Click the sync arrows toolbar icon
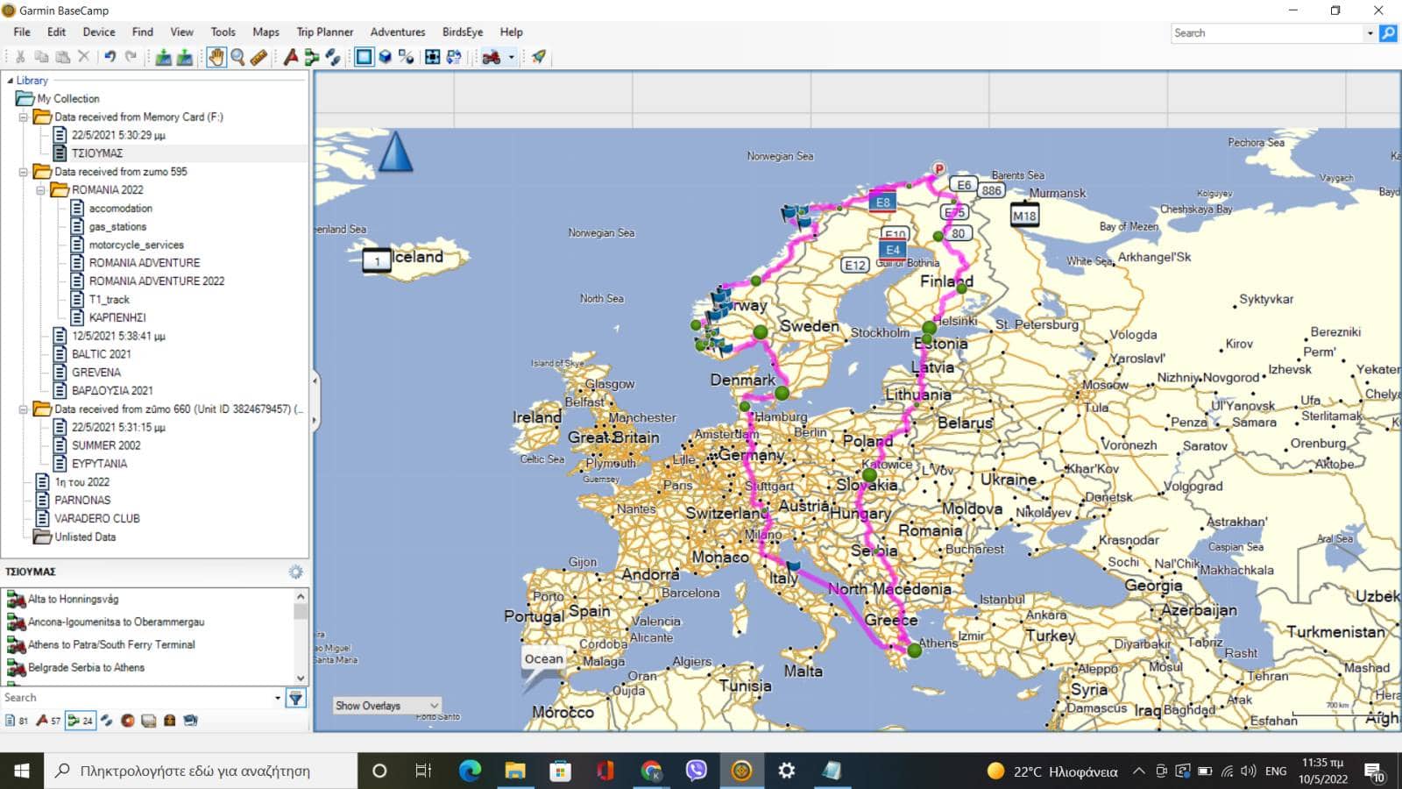 (454, 57)
